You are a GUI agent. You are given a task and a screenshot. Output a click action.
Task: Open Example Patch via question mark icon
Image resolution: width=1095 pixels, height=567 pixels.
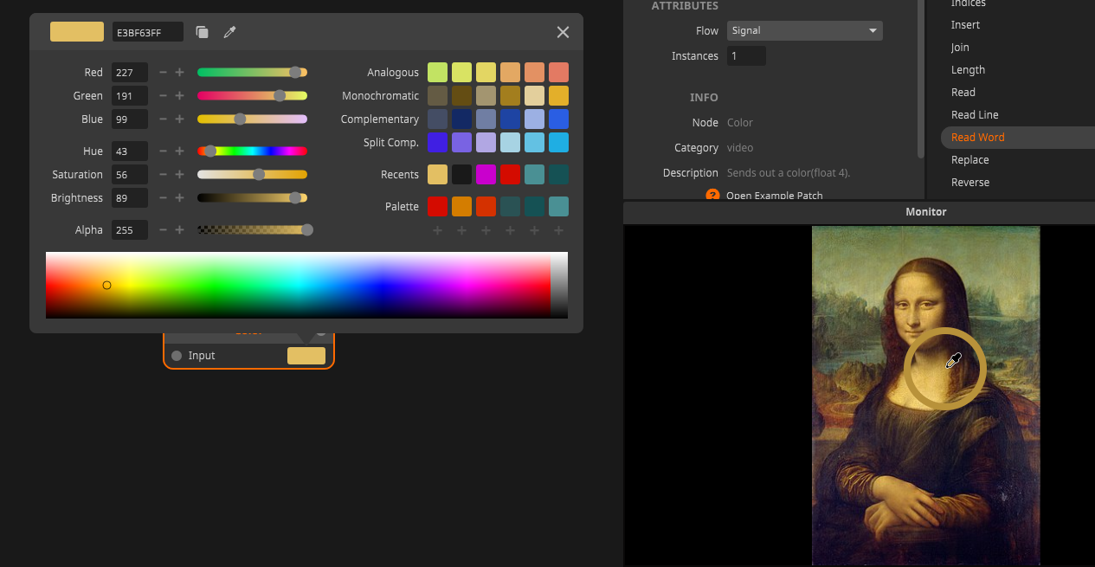point(713,196)
